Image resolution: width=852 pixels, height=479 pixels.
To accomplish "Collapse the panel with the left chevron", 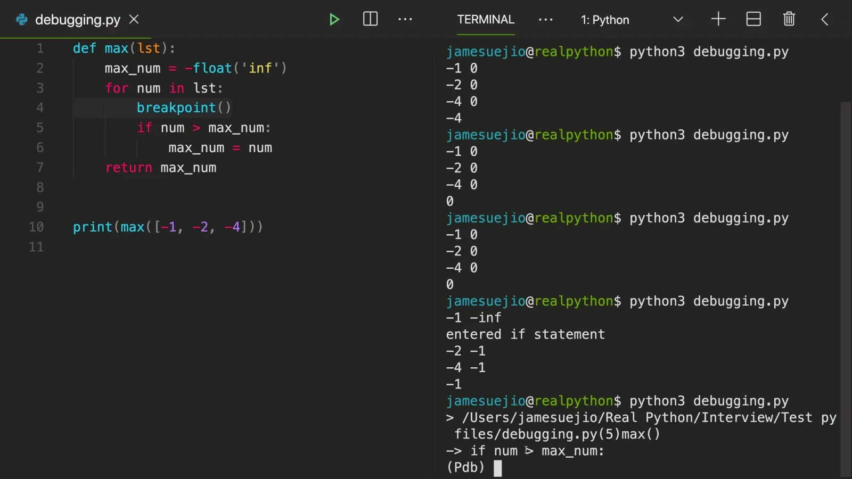I will point(825,20).
